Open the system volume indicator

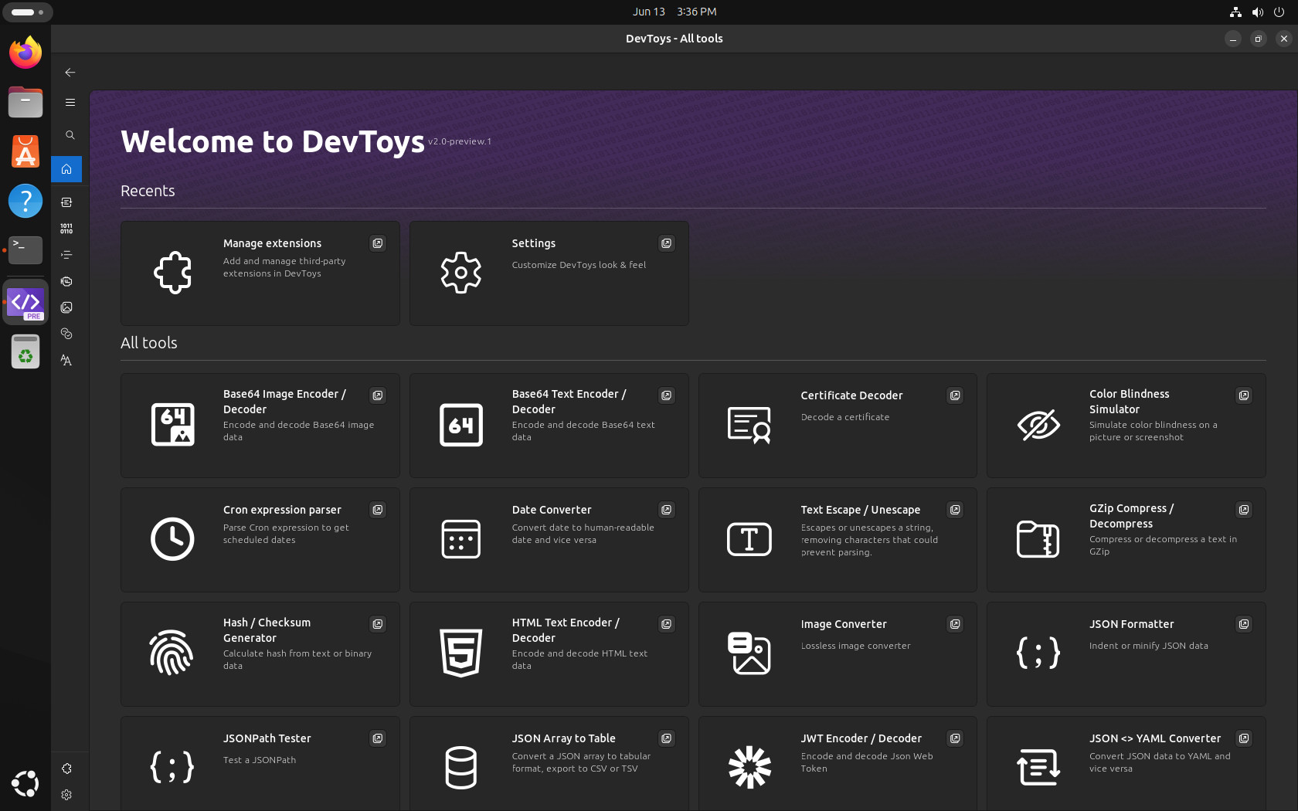click(x=1257, y=12)
